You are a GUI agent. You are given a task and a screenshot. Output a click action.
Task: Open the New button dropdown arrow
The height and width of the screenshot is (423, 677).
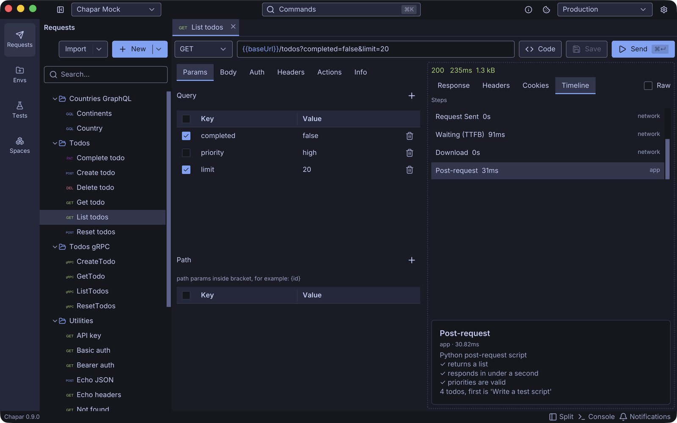(159, 49)
